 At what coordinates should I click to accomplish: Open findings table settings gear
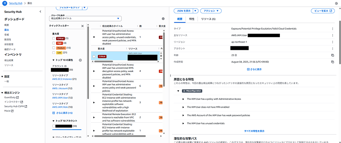pos(163,19)
